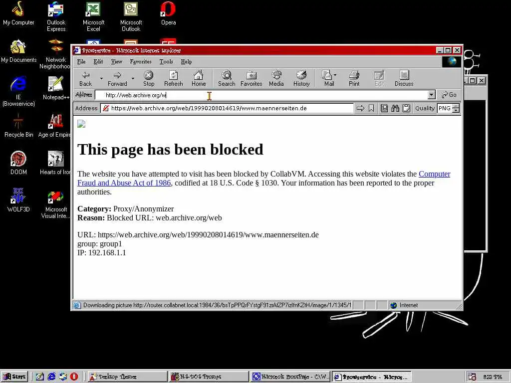Refresh the current page
The height and width of the screenshot is (383, 511).
(173, 78)
